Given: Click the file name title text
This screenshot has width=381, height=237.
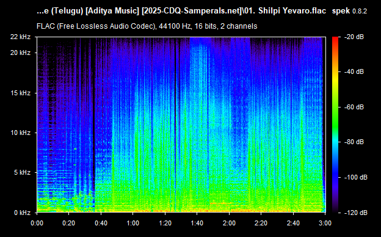Looking at the screenshot, I should (181, 11).
